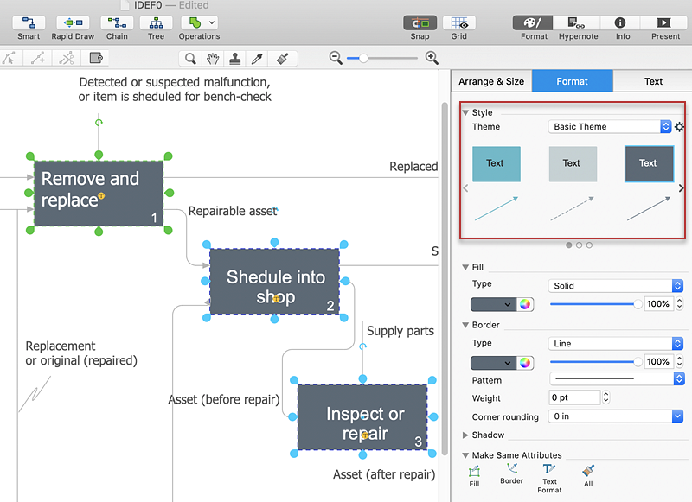Toggle the Snap button
692x502 pixels.
tap(420, 22)
